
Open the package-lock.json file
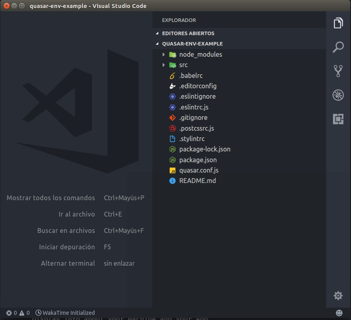pos(205,149)
